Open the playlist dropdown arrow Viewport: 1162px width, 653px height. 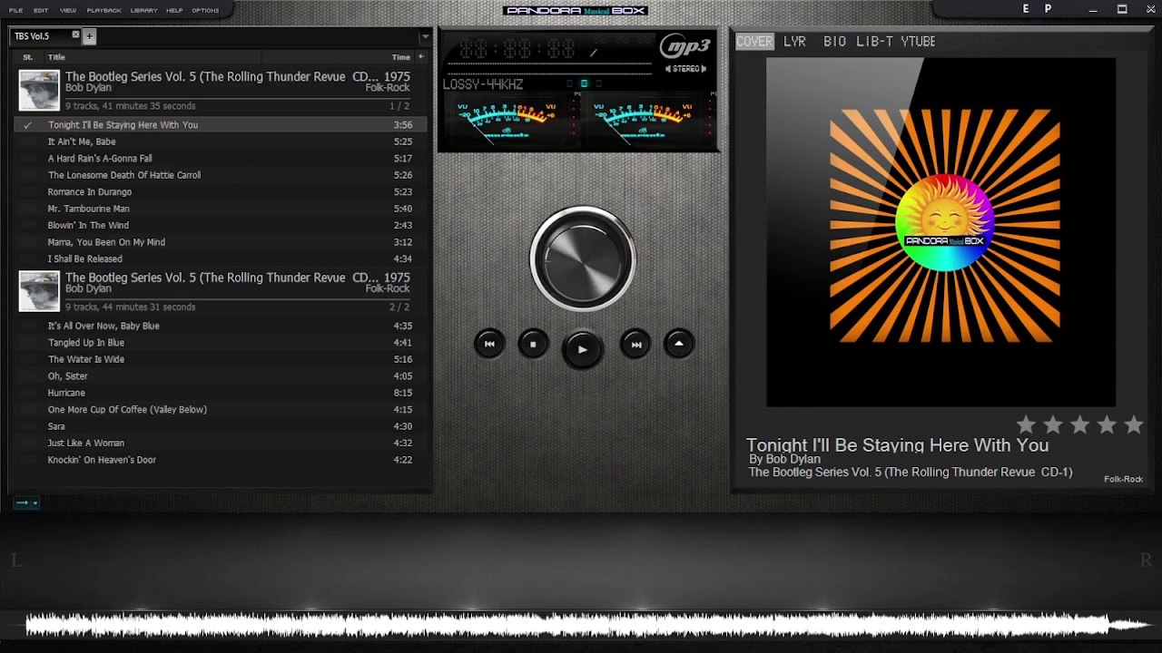(x=425, y=37)
